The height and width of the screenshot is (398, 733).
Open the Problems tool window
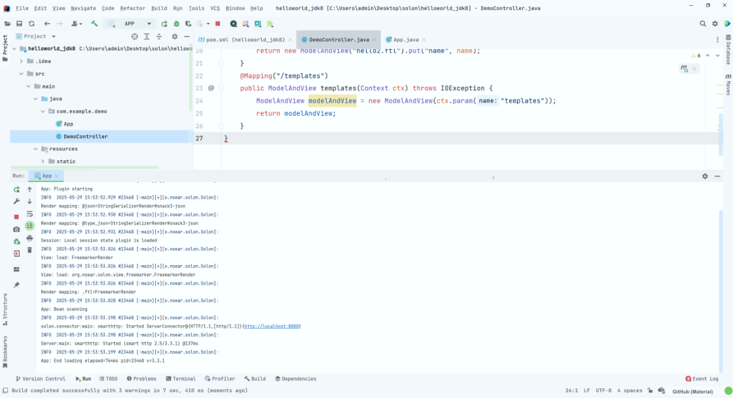[141, 379]
